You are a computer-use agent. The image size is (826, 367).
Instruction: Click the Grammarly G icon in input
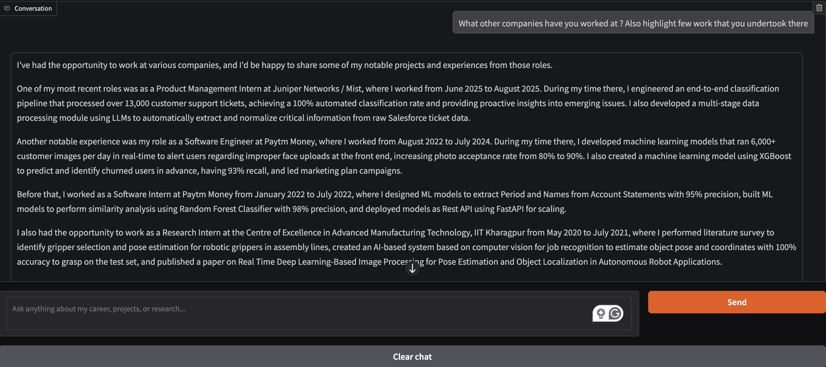tap(615, 313)
